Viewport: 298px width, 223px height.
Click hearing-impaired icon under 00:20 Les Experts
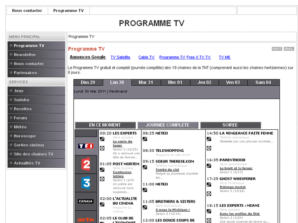click(x=102, y=139)
